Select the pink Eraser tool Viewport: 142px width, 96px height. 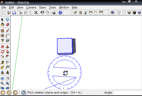point(7,24)
